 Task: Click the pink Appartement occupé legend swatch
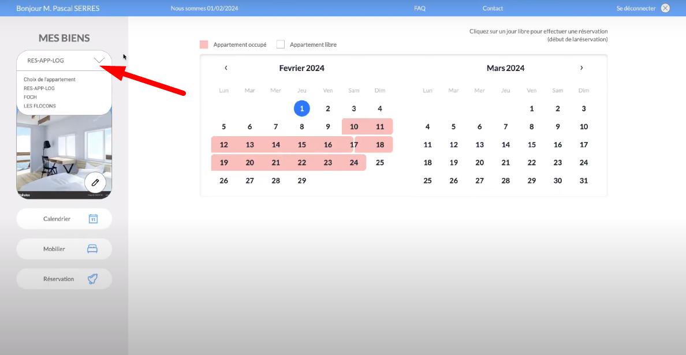[x=203, y=44]
